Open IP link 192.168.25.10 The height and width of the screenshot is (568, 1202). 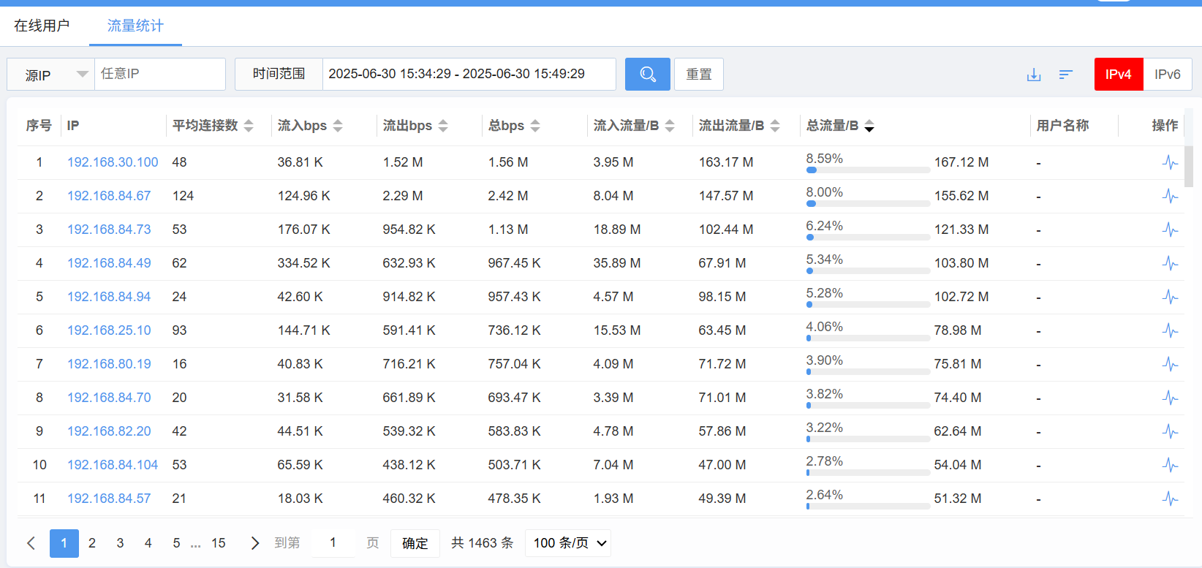(x=109, y=330)
